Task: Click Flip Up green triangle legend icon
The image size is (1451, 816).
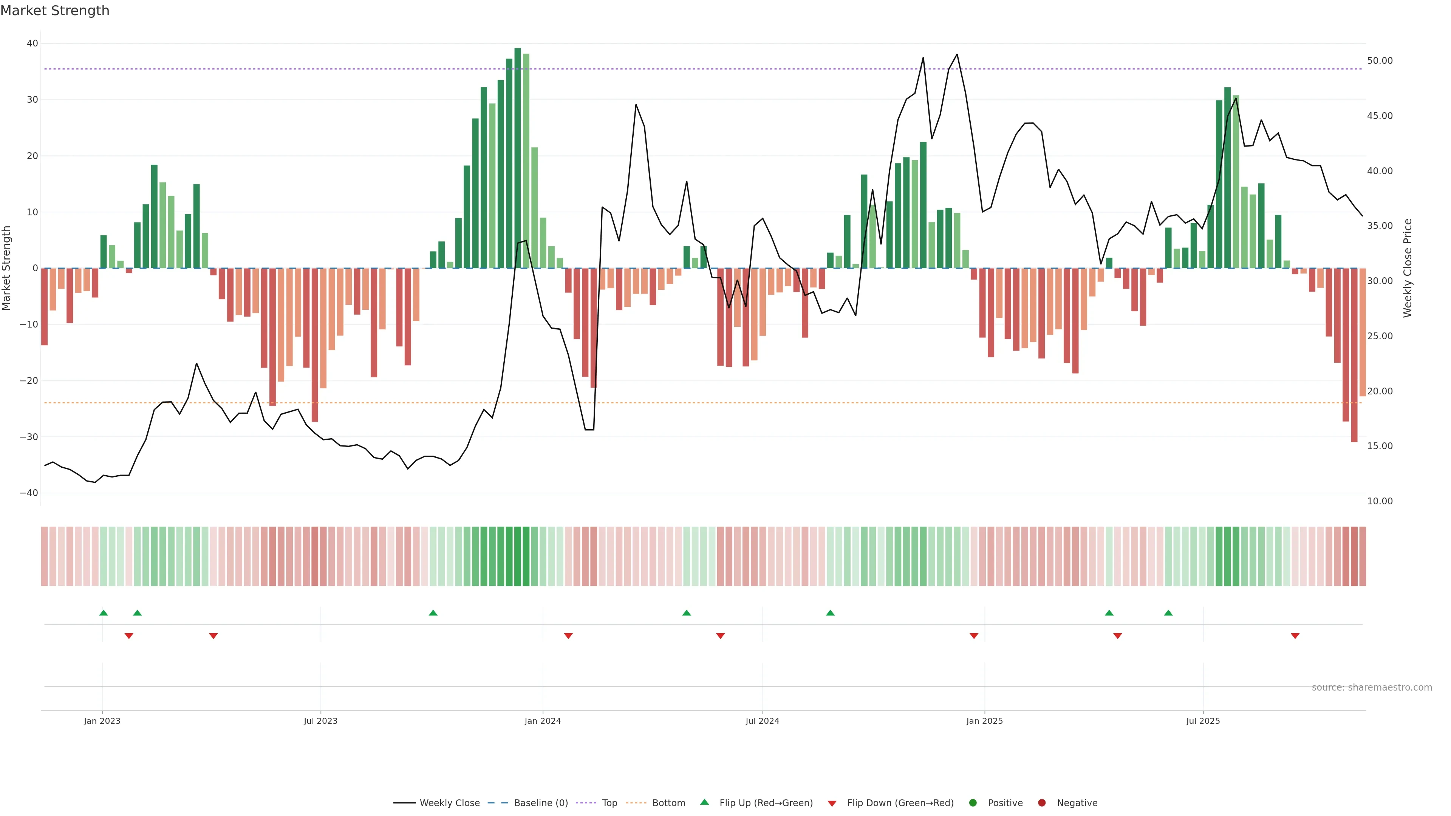Action: [704, 802]
